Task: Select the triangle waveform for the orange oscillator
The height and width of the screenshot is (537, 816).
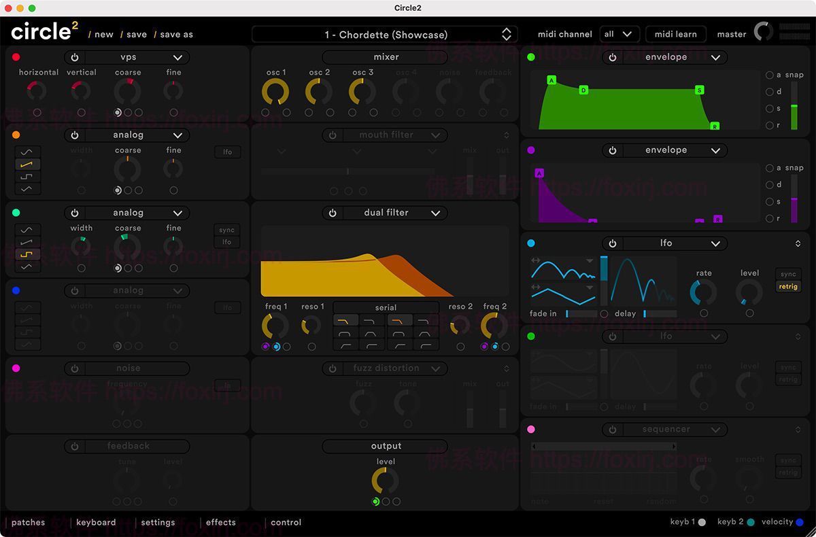Action: tap(27, 188)
